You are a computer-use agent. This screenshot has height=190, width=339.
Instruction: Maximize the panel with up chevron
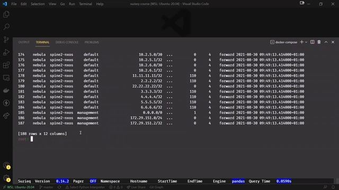tap(326, 42)
